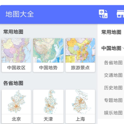Switch language with the 中/En translate icon
Viewport: 124px width, 124px height.
[103, 14]
